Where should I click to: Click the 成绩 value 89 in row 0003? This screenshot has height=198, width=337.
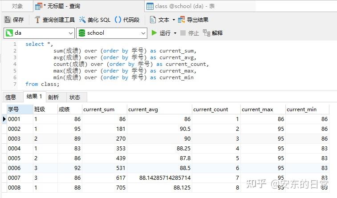click(x=77, y=139)
